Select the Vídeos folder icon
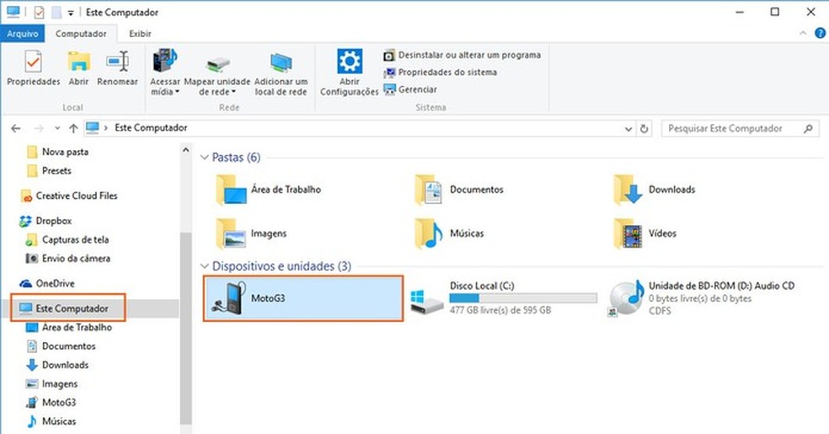 628,233
